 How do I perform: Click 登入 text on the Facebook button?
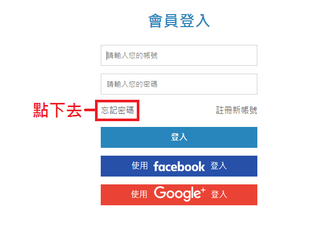219,166
